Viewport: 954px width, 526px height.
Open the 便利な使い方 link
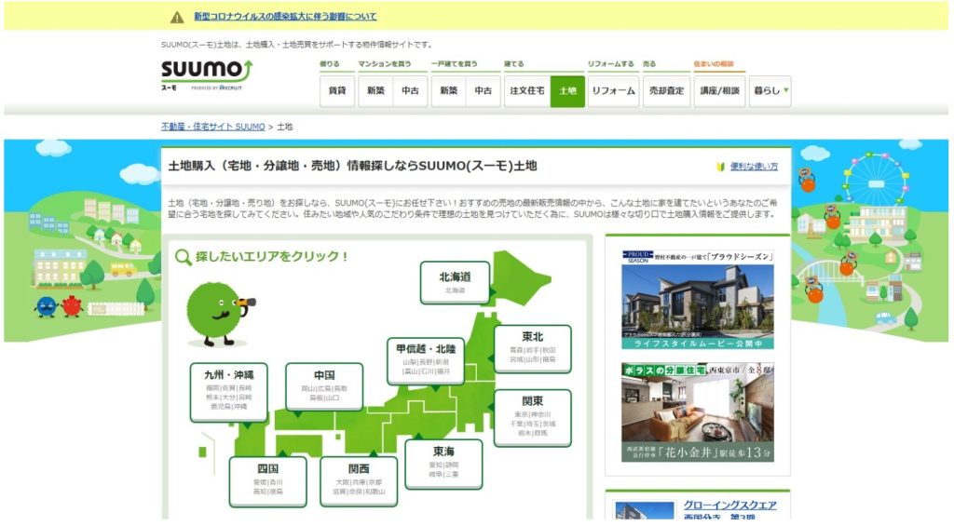point(754,167)
